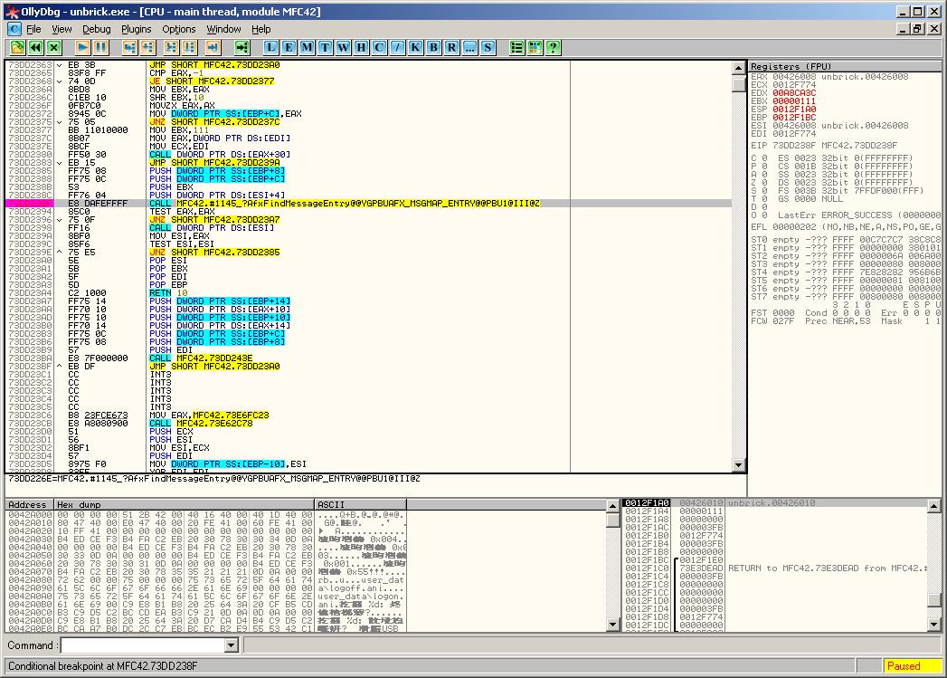
Task: Open the Log window (L) icon
Action: pyautogui.click(x=270, y=47)
